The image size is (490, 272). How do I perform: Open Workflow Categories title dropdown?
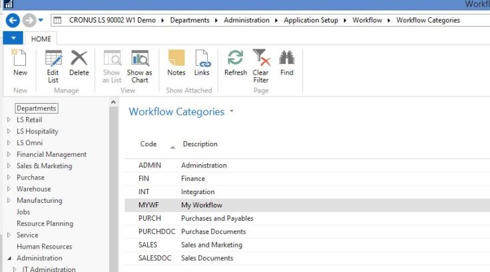point(232,110)
